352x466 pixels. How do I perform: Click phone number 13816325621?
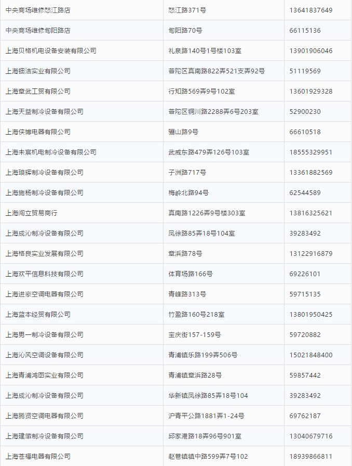pos(311,213)
